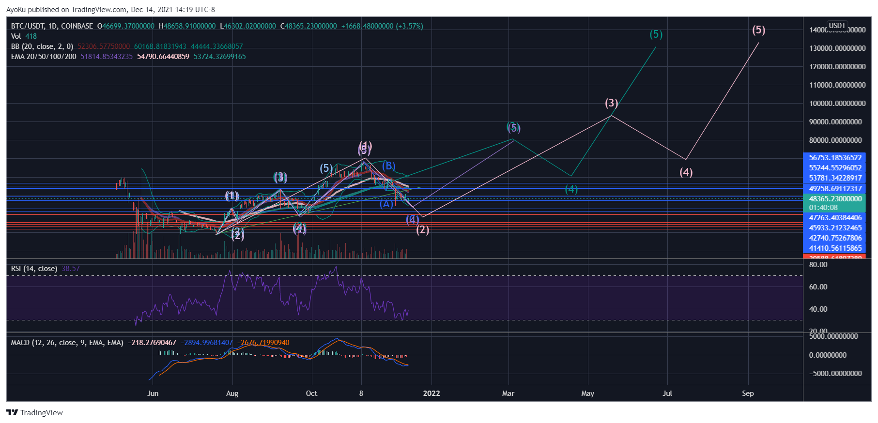Click the EMA value 54790.66440859

163,57
